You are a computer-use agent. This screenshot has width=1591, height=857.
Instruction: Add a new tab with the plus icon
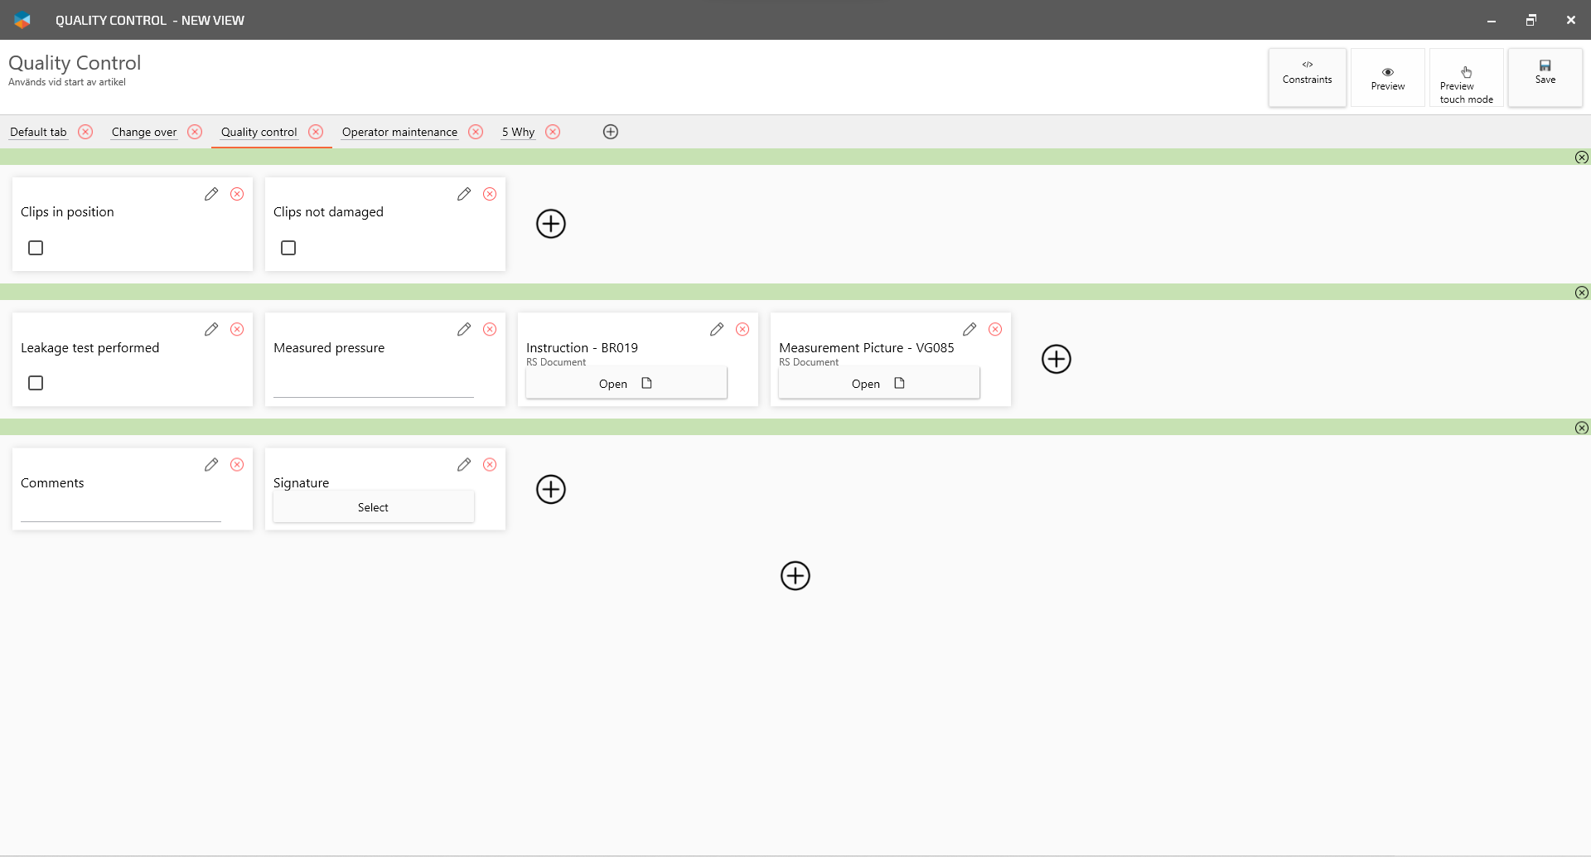611,132
